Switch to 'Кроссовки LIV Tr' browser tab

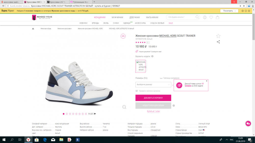click(x=58, y=2)
